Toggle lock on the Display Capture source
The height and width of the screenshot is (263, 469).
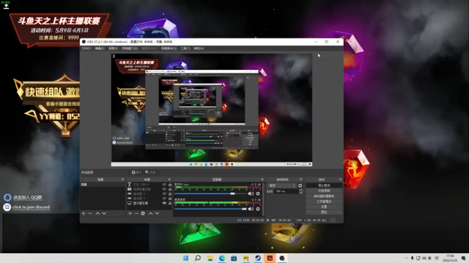pos(170,203)
